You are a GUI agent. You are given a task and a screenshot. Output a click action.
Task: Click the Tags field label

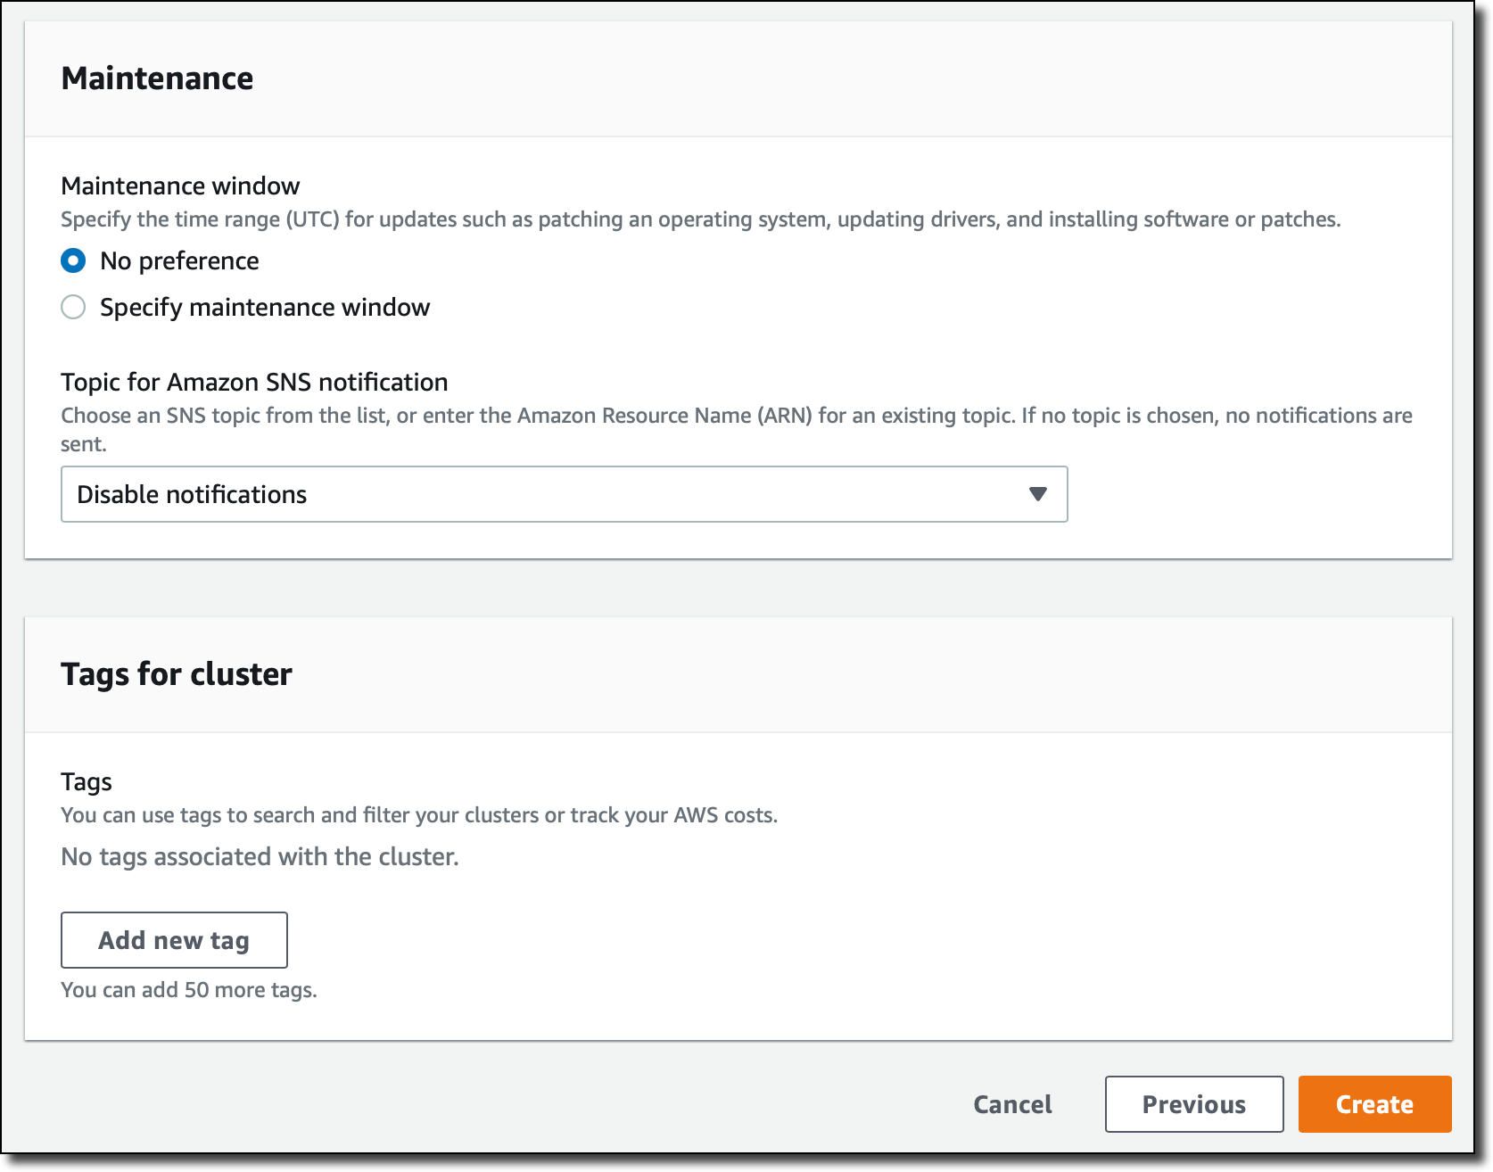(x=87, y=781)
